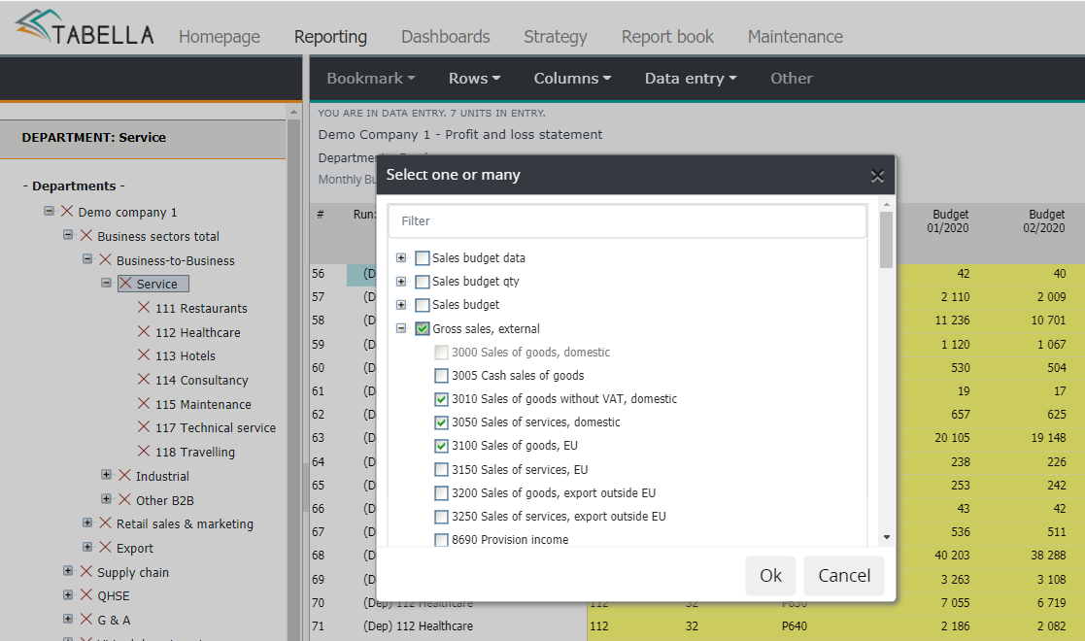Uncheck Gross sales, external checkbox
This screenshot has height=641, width=1085.
click(423, 329)
